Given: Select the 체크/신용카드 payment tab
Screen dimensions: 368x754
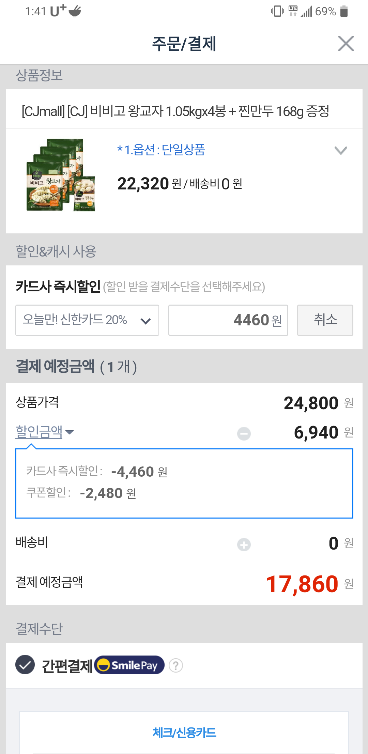Looking at the screenshot, I should (184, 733).
